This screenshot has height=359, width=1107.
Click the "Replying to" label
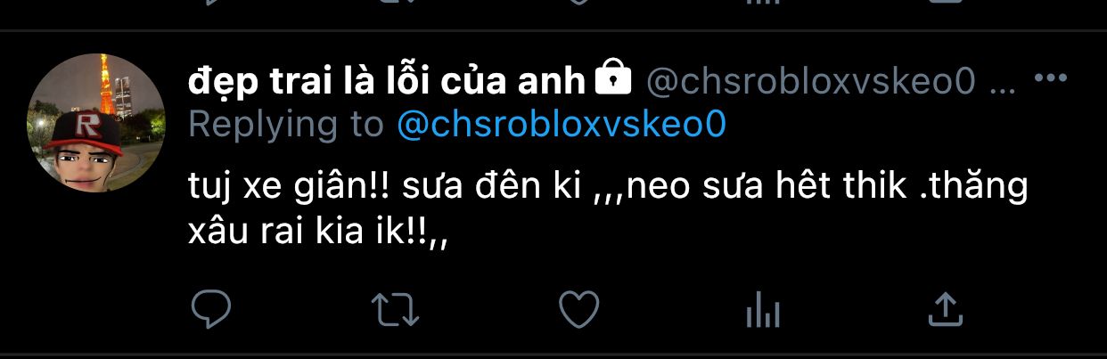[x=286, y=126]
